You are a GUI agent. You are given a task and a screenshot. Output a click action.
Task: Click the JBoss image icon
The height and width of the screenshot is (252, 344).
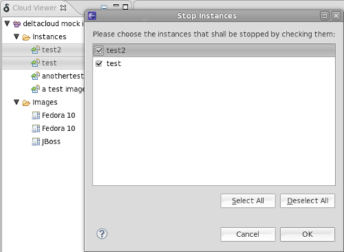[36, 142]
